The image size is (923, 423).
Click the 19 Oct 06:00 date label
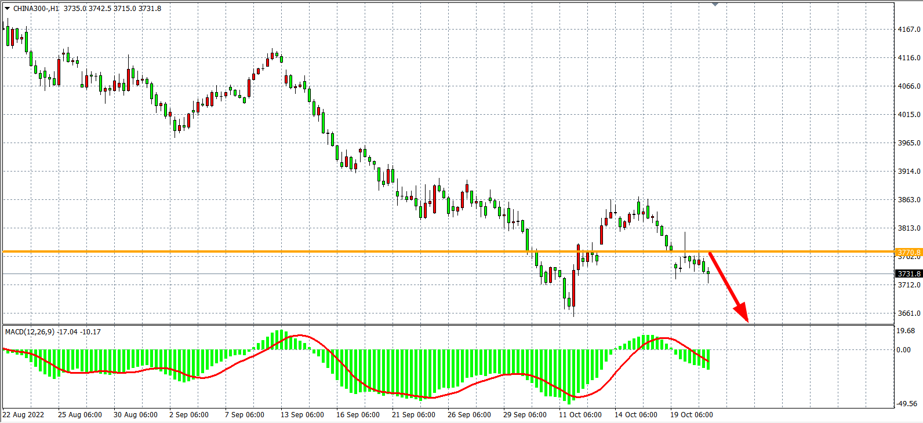[x=691, y=415]
